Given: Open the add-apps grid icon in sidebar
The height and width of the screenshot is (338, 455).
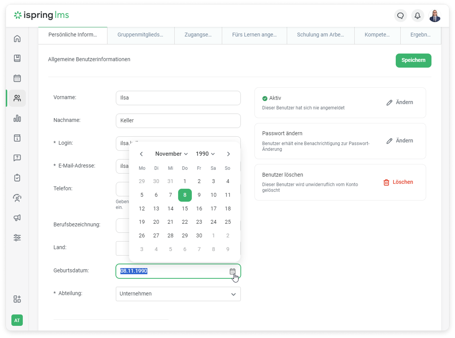Looking at the screenshot, I should pyautogui.click(x=17, y=299).
